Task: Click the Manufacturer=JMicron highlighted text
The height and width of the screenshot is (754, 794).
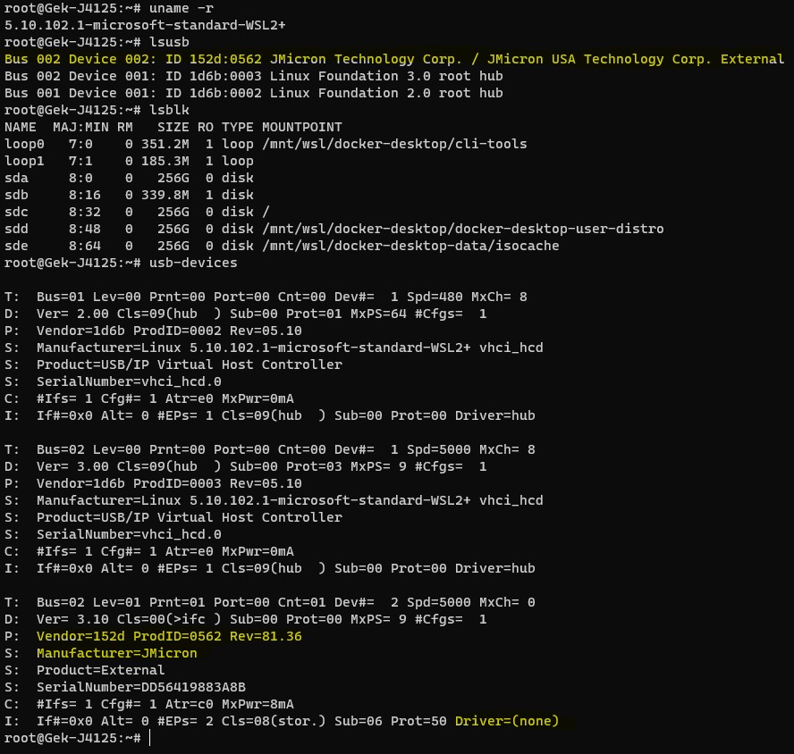Action: (116, 653)
